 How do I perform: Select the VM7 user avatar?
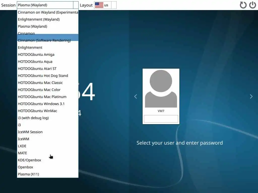pos(161,89)
